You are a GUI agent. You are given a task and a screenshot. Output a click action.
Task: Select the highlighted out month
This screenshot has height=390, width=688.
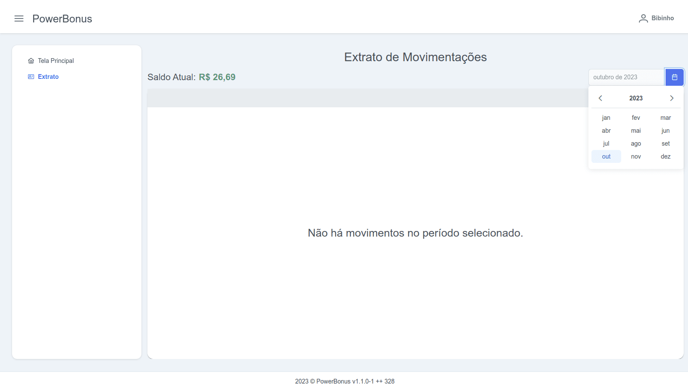click(x=606, y=156)
